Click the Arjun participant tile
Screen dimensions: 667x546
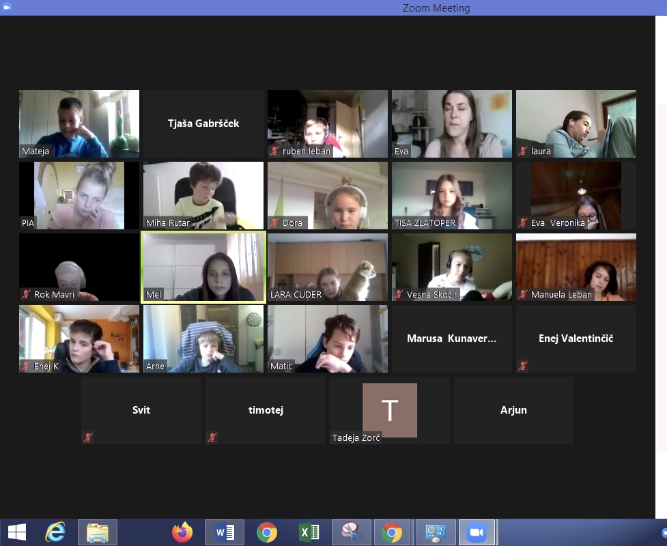pos(513,410)
